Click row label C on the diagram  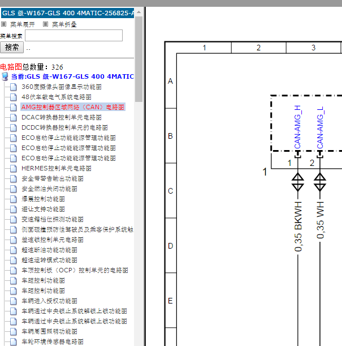[x=171, y=191]
